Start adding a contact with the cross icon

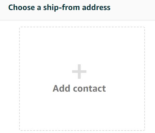pos(79,72)
